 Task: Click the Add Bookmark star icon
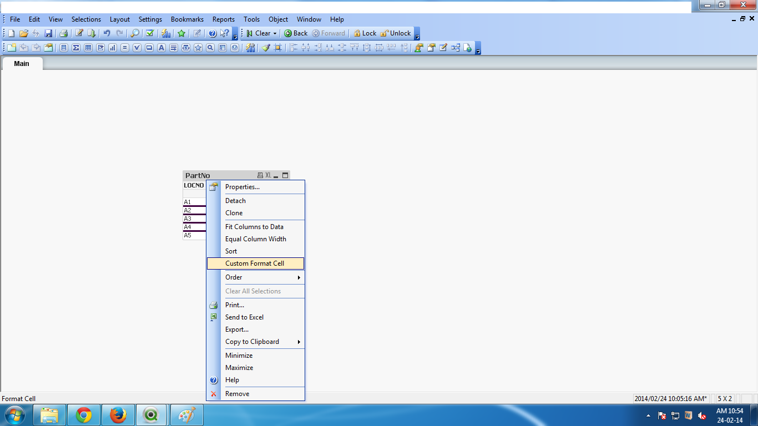[x=181, y=33]
